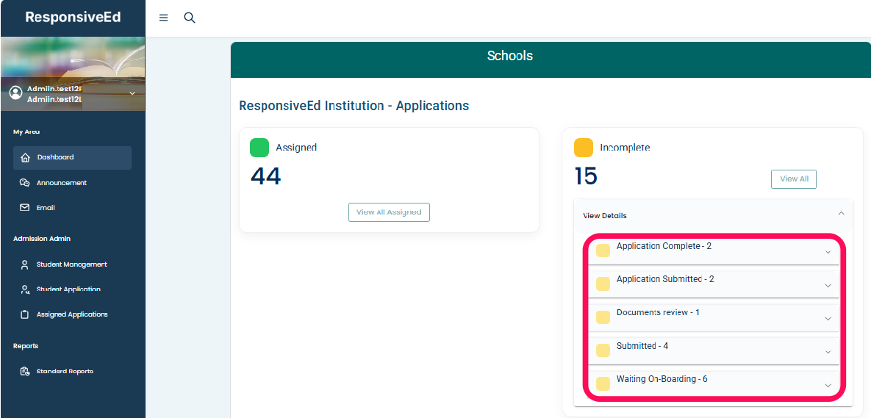Expand the Submitted - 4 row

(828, 352)
